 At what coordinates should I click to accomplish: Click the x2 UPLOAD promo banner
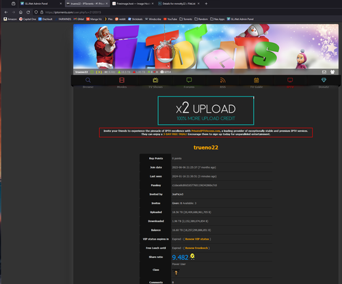click(x=206, y=111)
